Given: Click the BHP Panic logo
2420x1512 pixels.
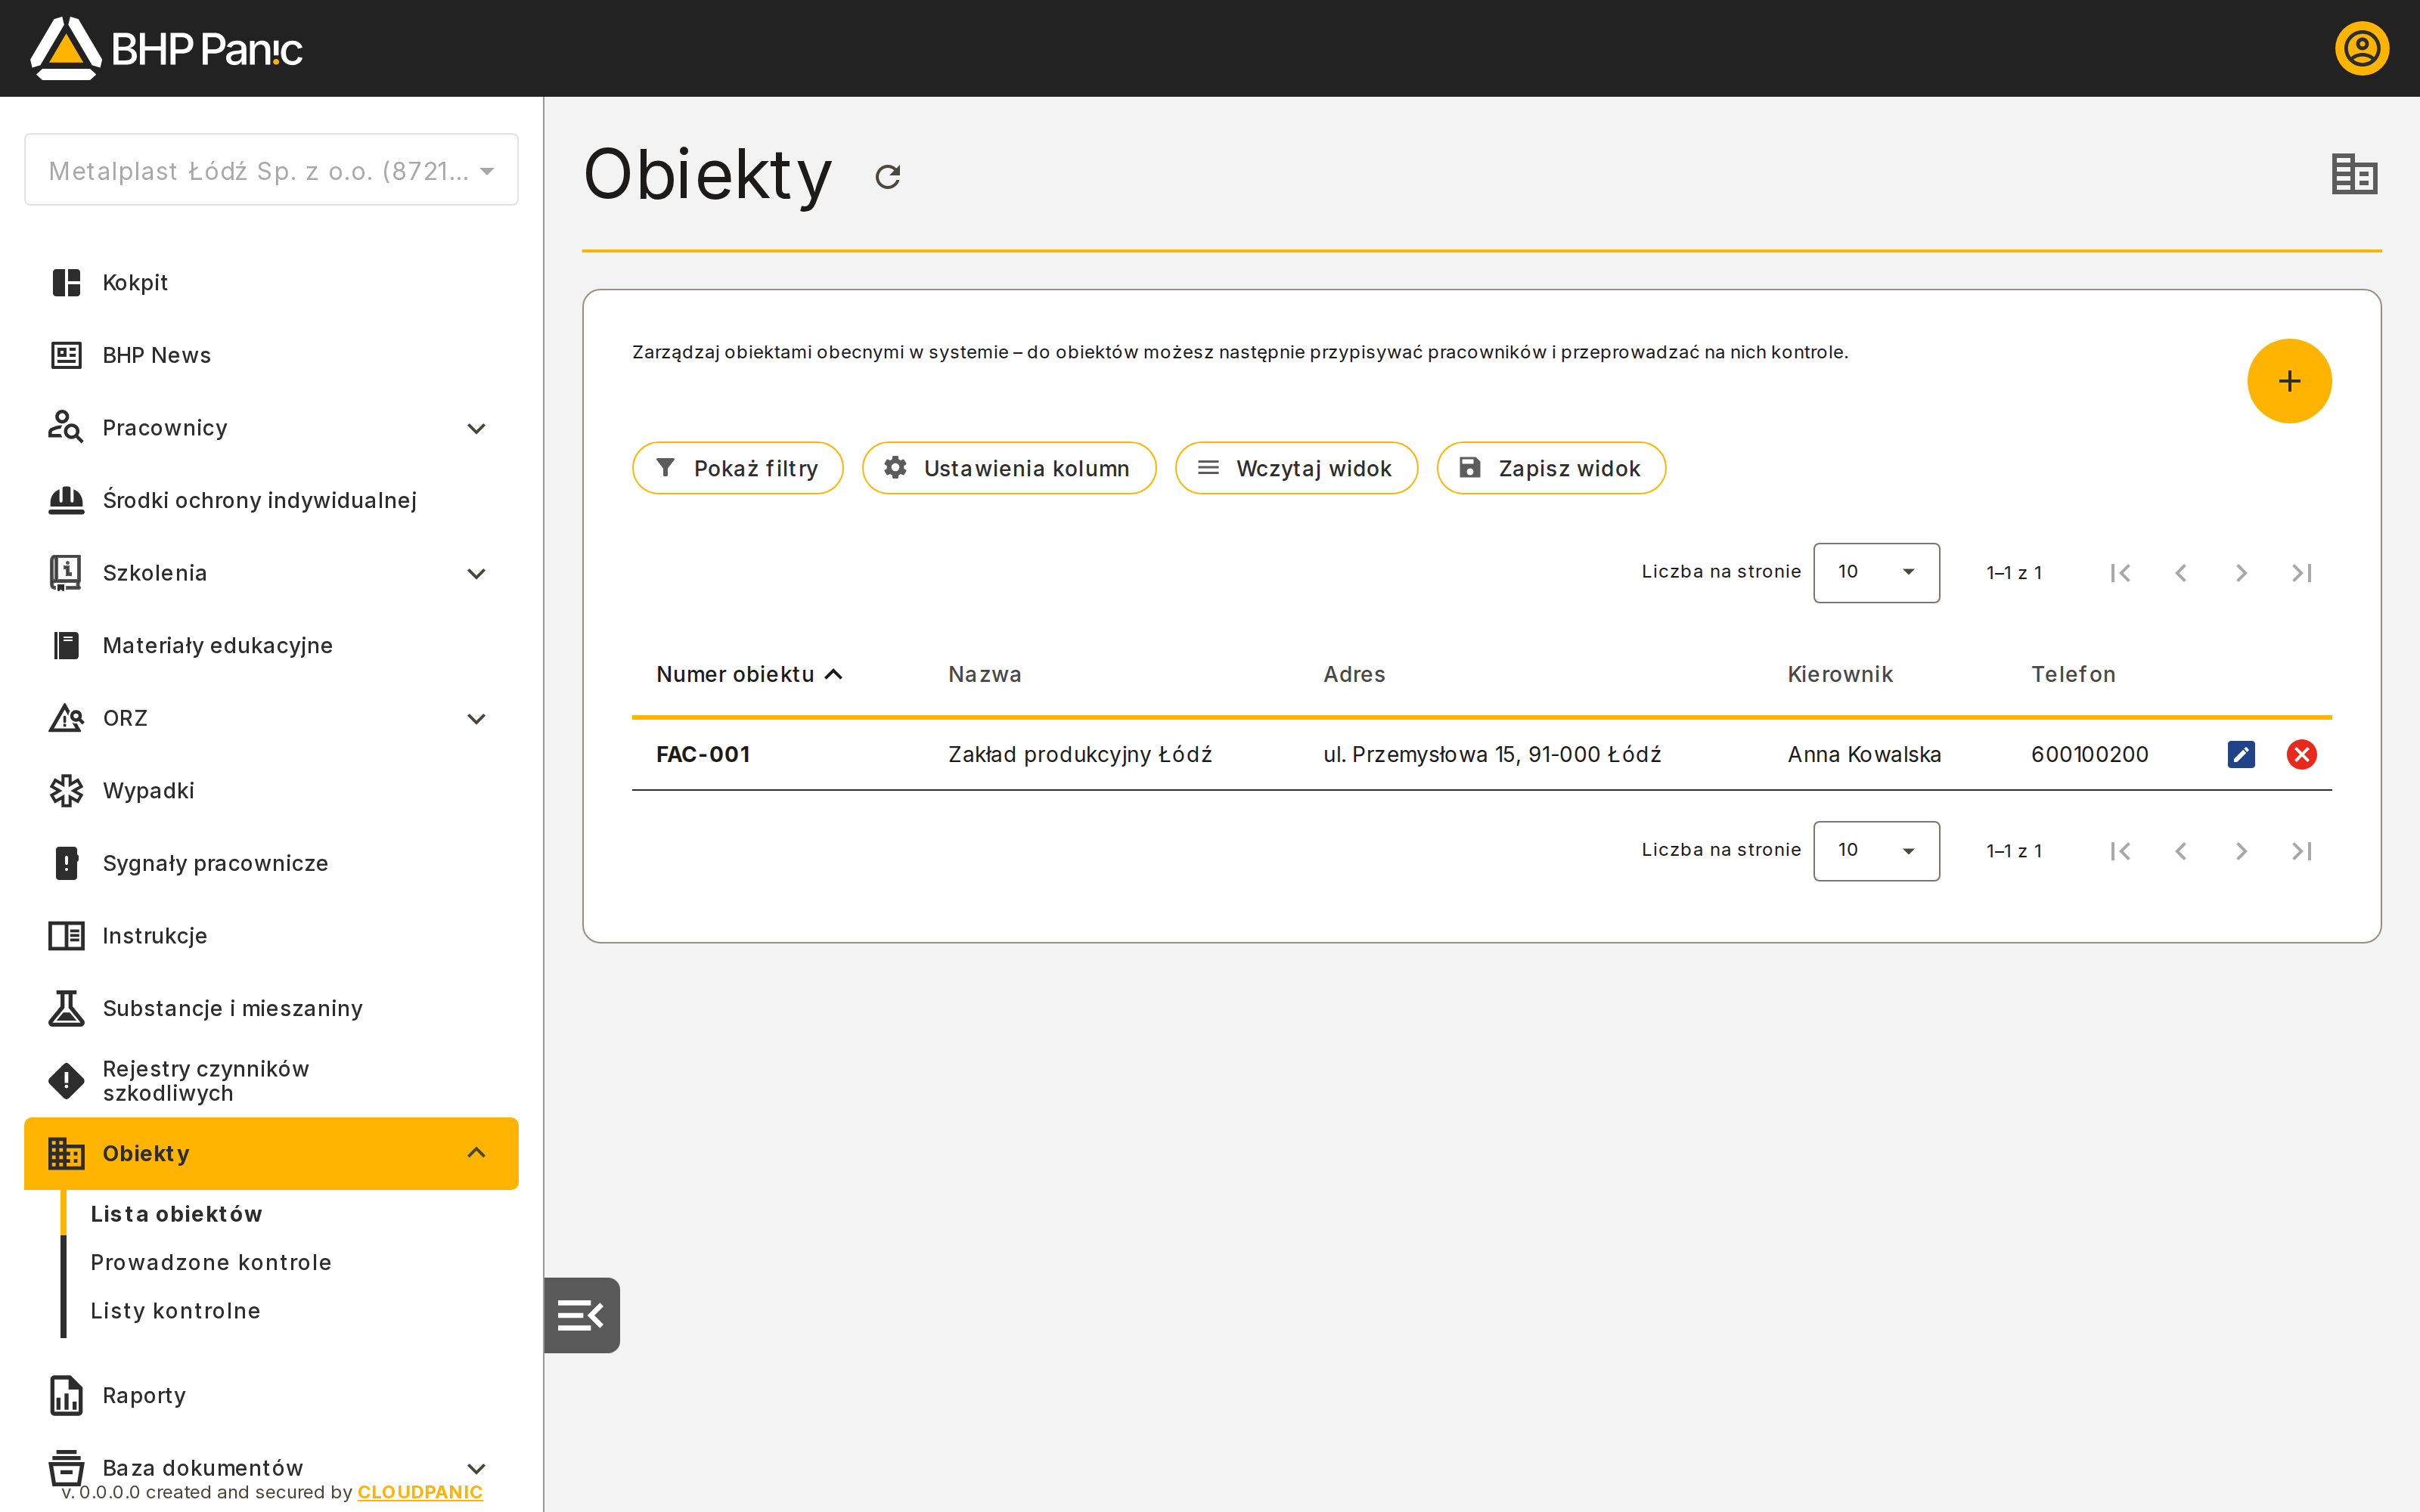Looking at the screenshot, I should (x=166, y=48).
